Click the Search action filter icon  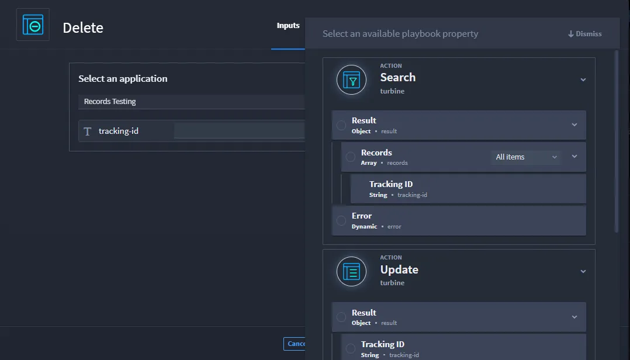352,80
